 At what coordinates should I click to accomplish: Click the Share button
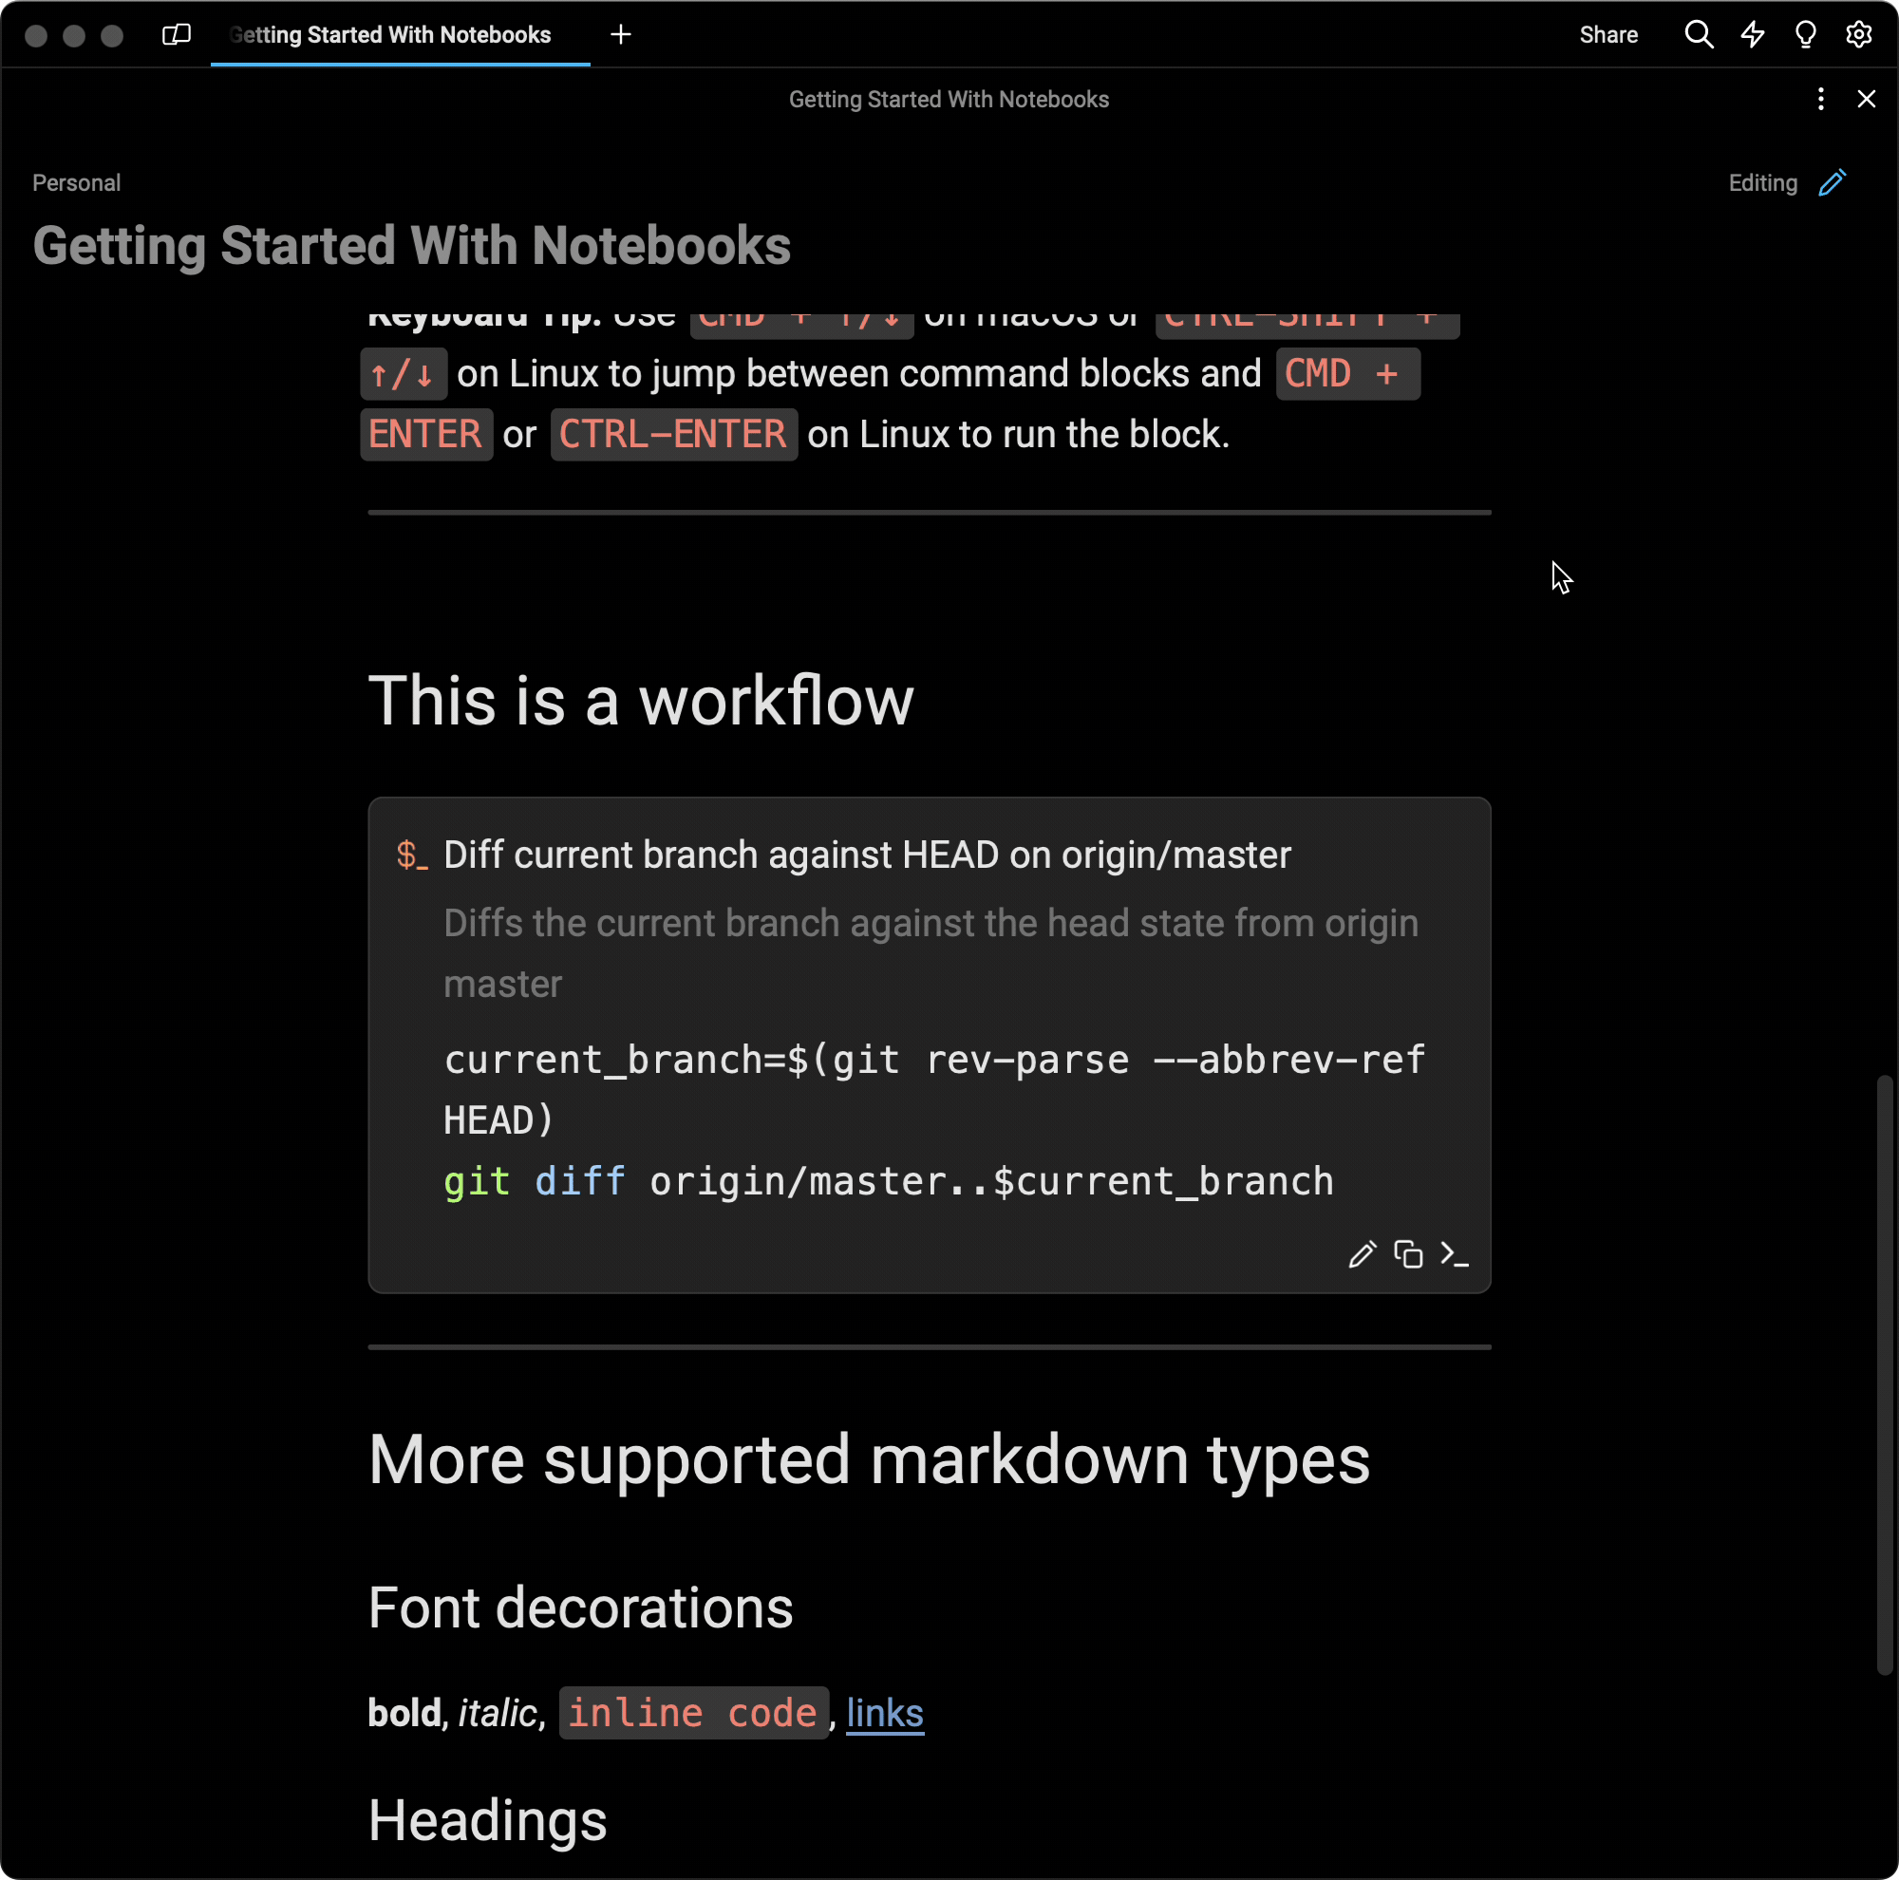click(x=1608, y=35)
